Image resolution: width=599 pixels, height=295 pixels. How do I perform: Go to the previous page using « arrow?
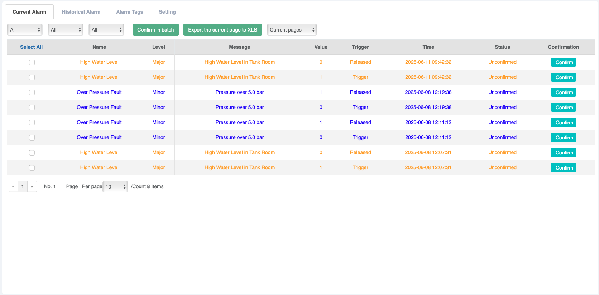(13, 186)
